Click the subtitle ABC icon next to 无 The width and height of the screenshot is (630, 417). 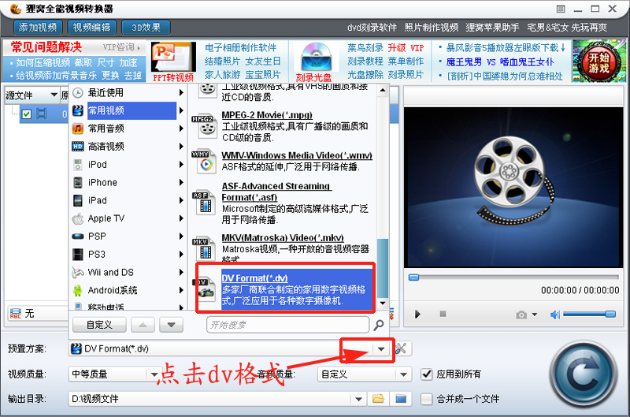click(15, 313)
